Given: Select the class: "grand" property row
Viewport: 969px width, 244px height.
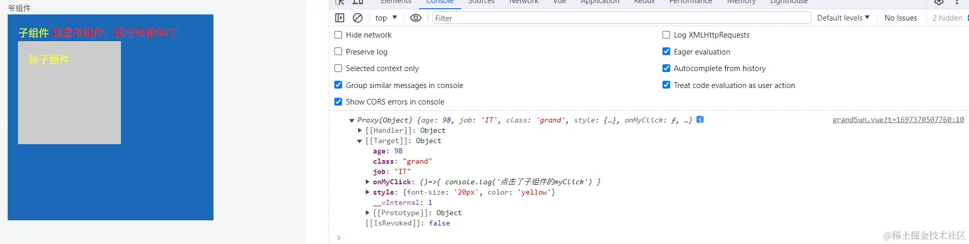Looking at the screenshot, I should coord(402,161).
